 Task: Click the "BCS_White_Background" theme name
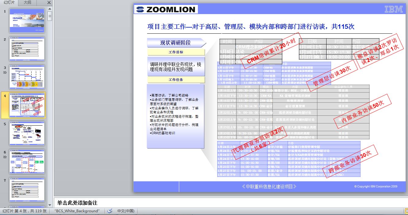[x=77, y=211]
